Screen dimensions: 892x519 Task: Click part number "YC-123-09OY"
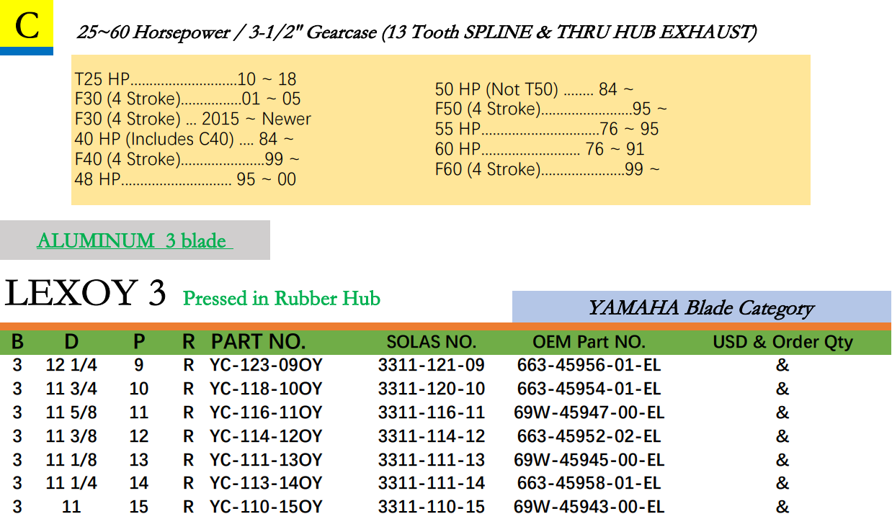[x=266, y=365]
